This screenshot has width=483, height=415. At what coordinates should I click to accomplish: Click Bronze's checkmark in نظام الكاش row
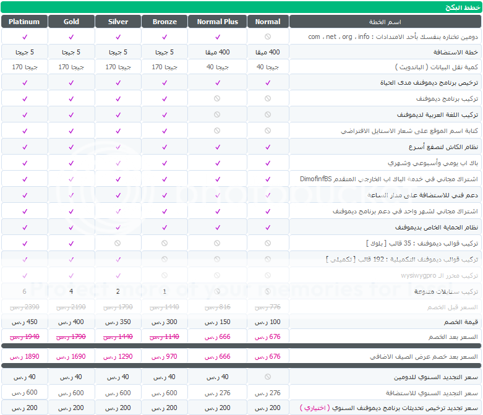pyautogui.click(x=165, y=147)
